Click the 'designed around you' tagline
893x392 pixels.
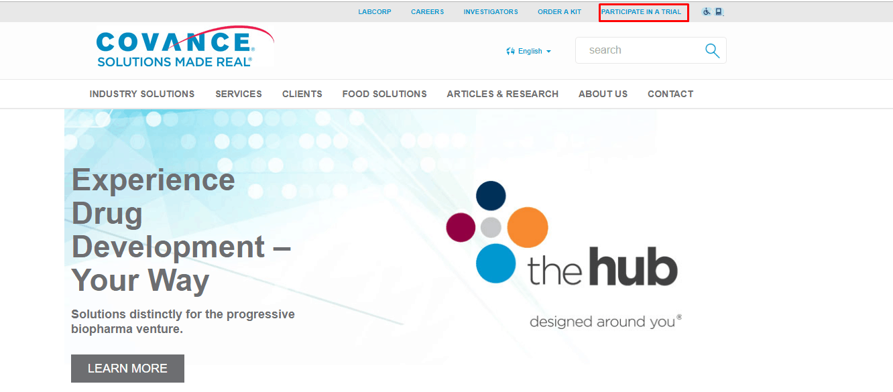coord(606,322)
